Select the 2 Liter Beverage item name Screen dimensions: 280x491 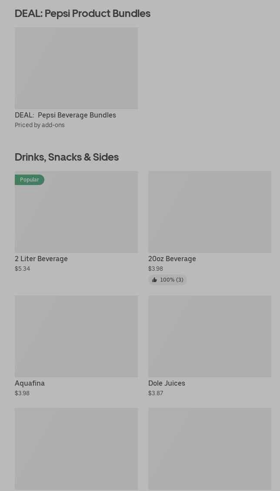tap(41, 259)
